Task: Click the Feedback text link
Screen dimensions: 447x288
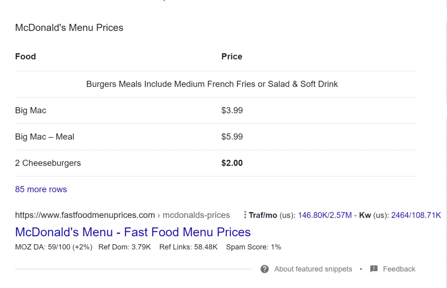Action: pyautogui.click(x=399, y=269)
